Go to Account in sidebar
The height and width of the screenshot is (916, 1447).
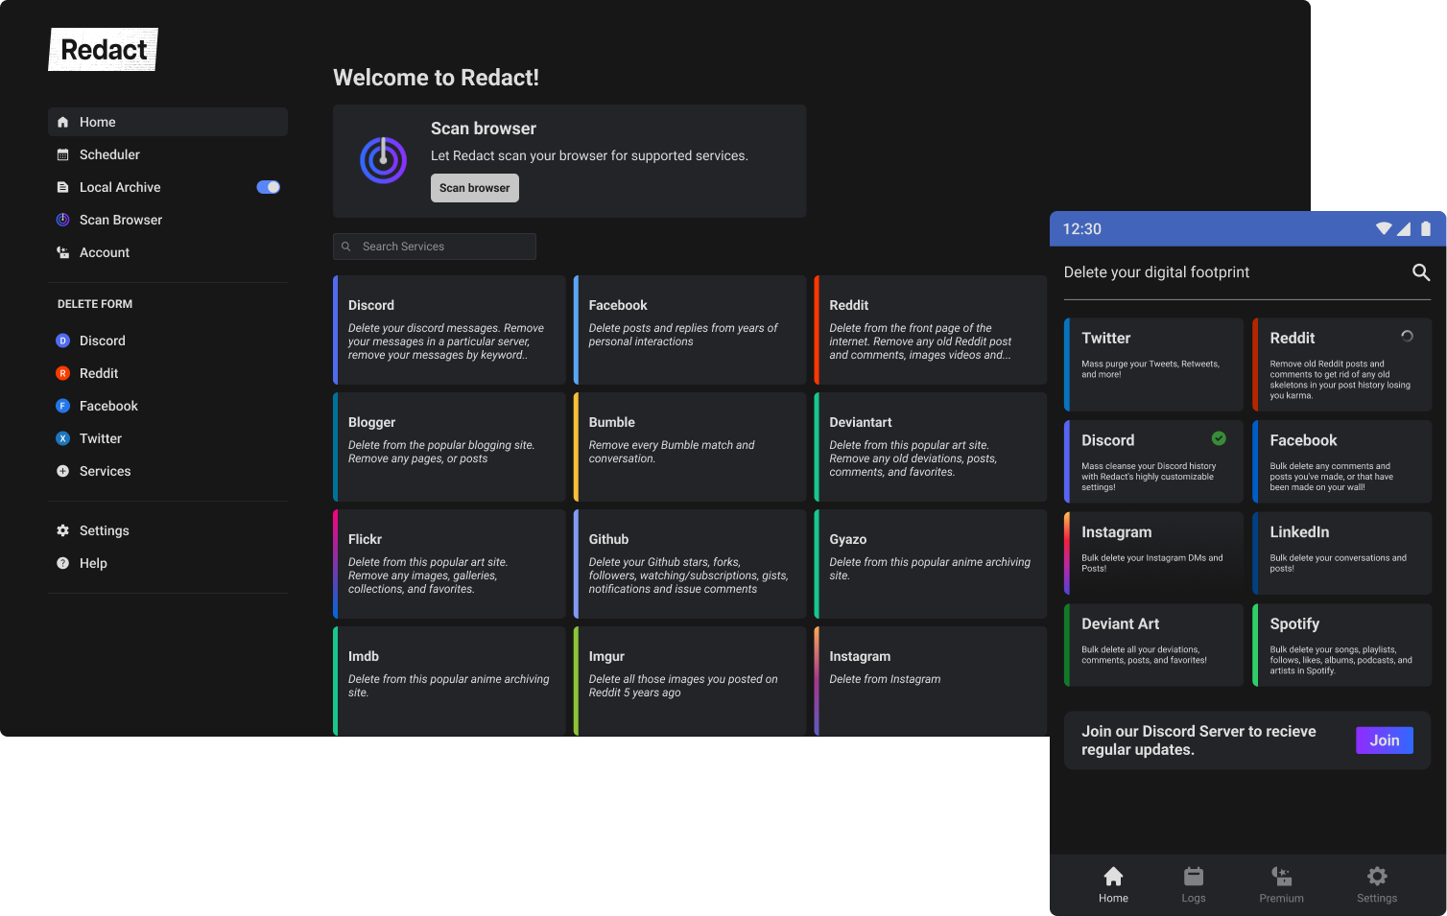coord(104,252)
